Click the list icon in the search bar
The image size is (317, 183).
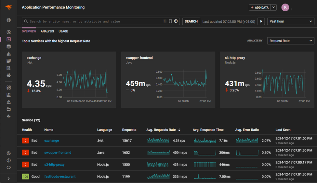point(165,21)
